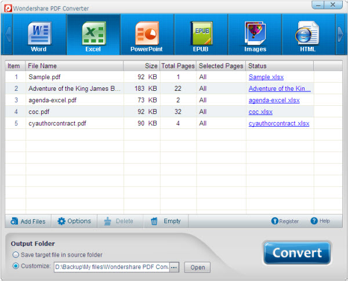Screen dimensions: 348x281
Task: Click the right arrow to show more formats
Action: click(x=340, y=34)
